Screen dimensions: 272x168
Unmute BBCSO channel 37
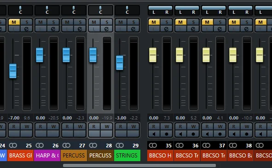208,22
